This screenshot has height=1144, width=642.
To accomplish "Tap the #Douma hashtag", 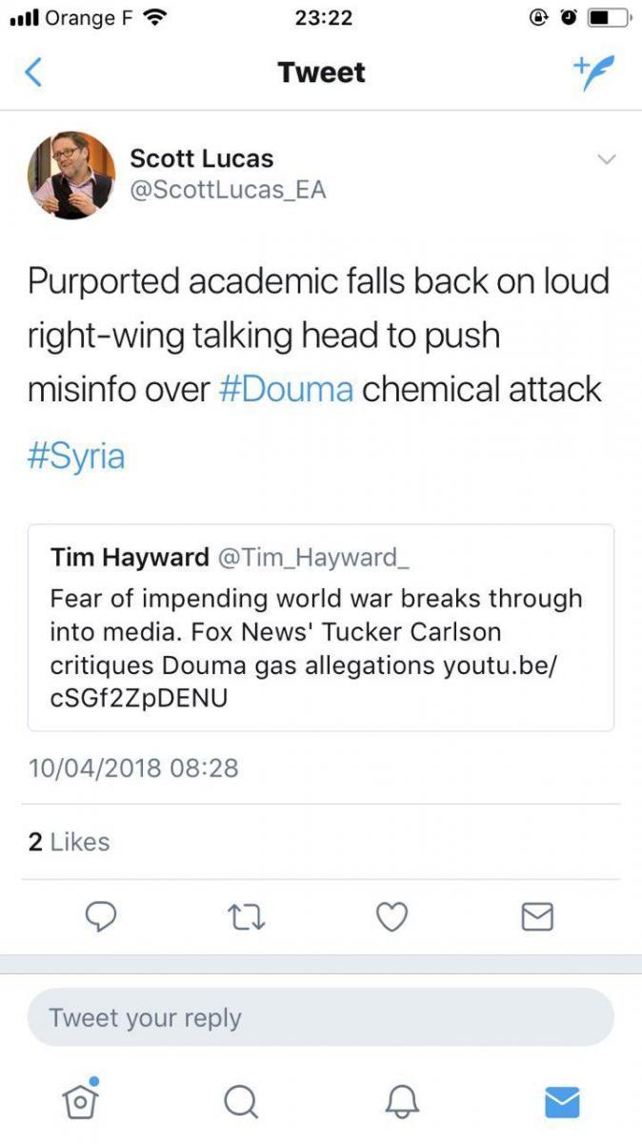I will (287, 389).
